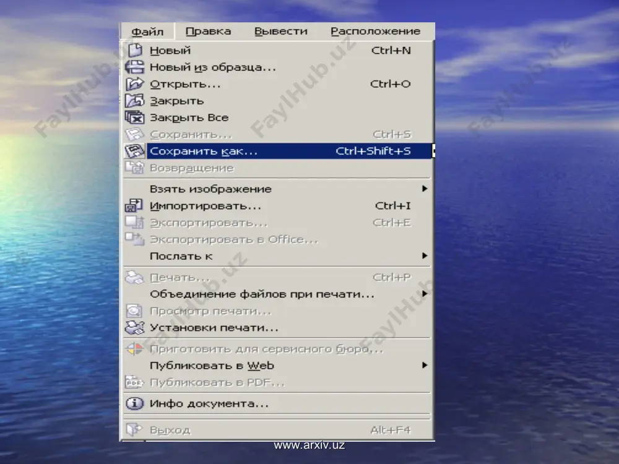Screen dimensions: 619x464
Task: Click the disabled Возвращение label
Action: [192, 168]
